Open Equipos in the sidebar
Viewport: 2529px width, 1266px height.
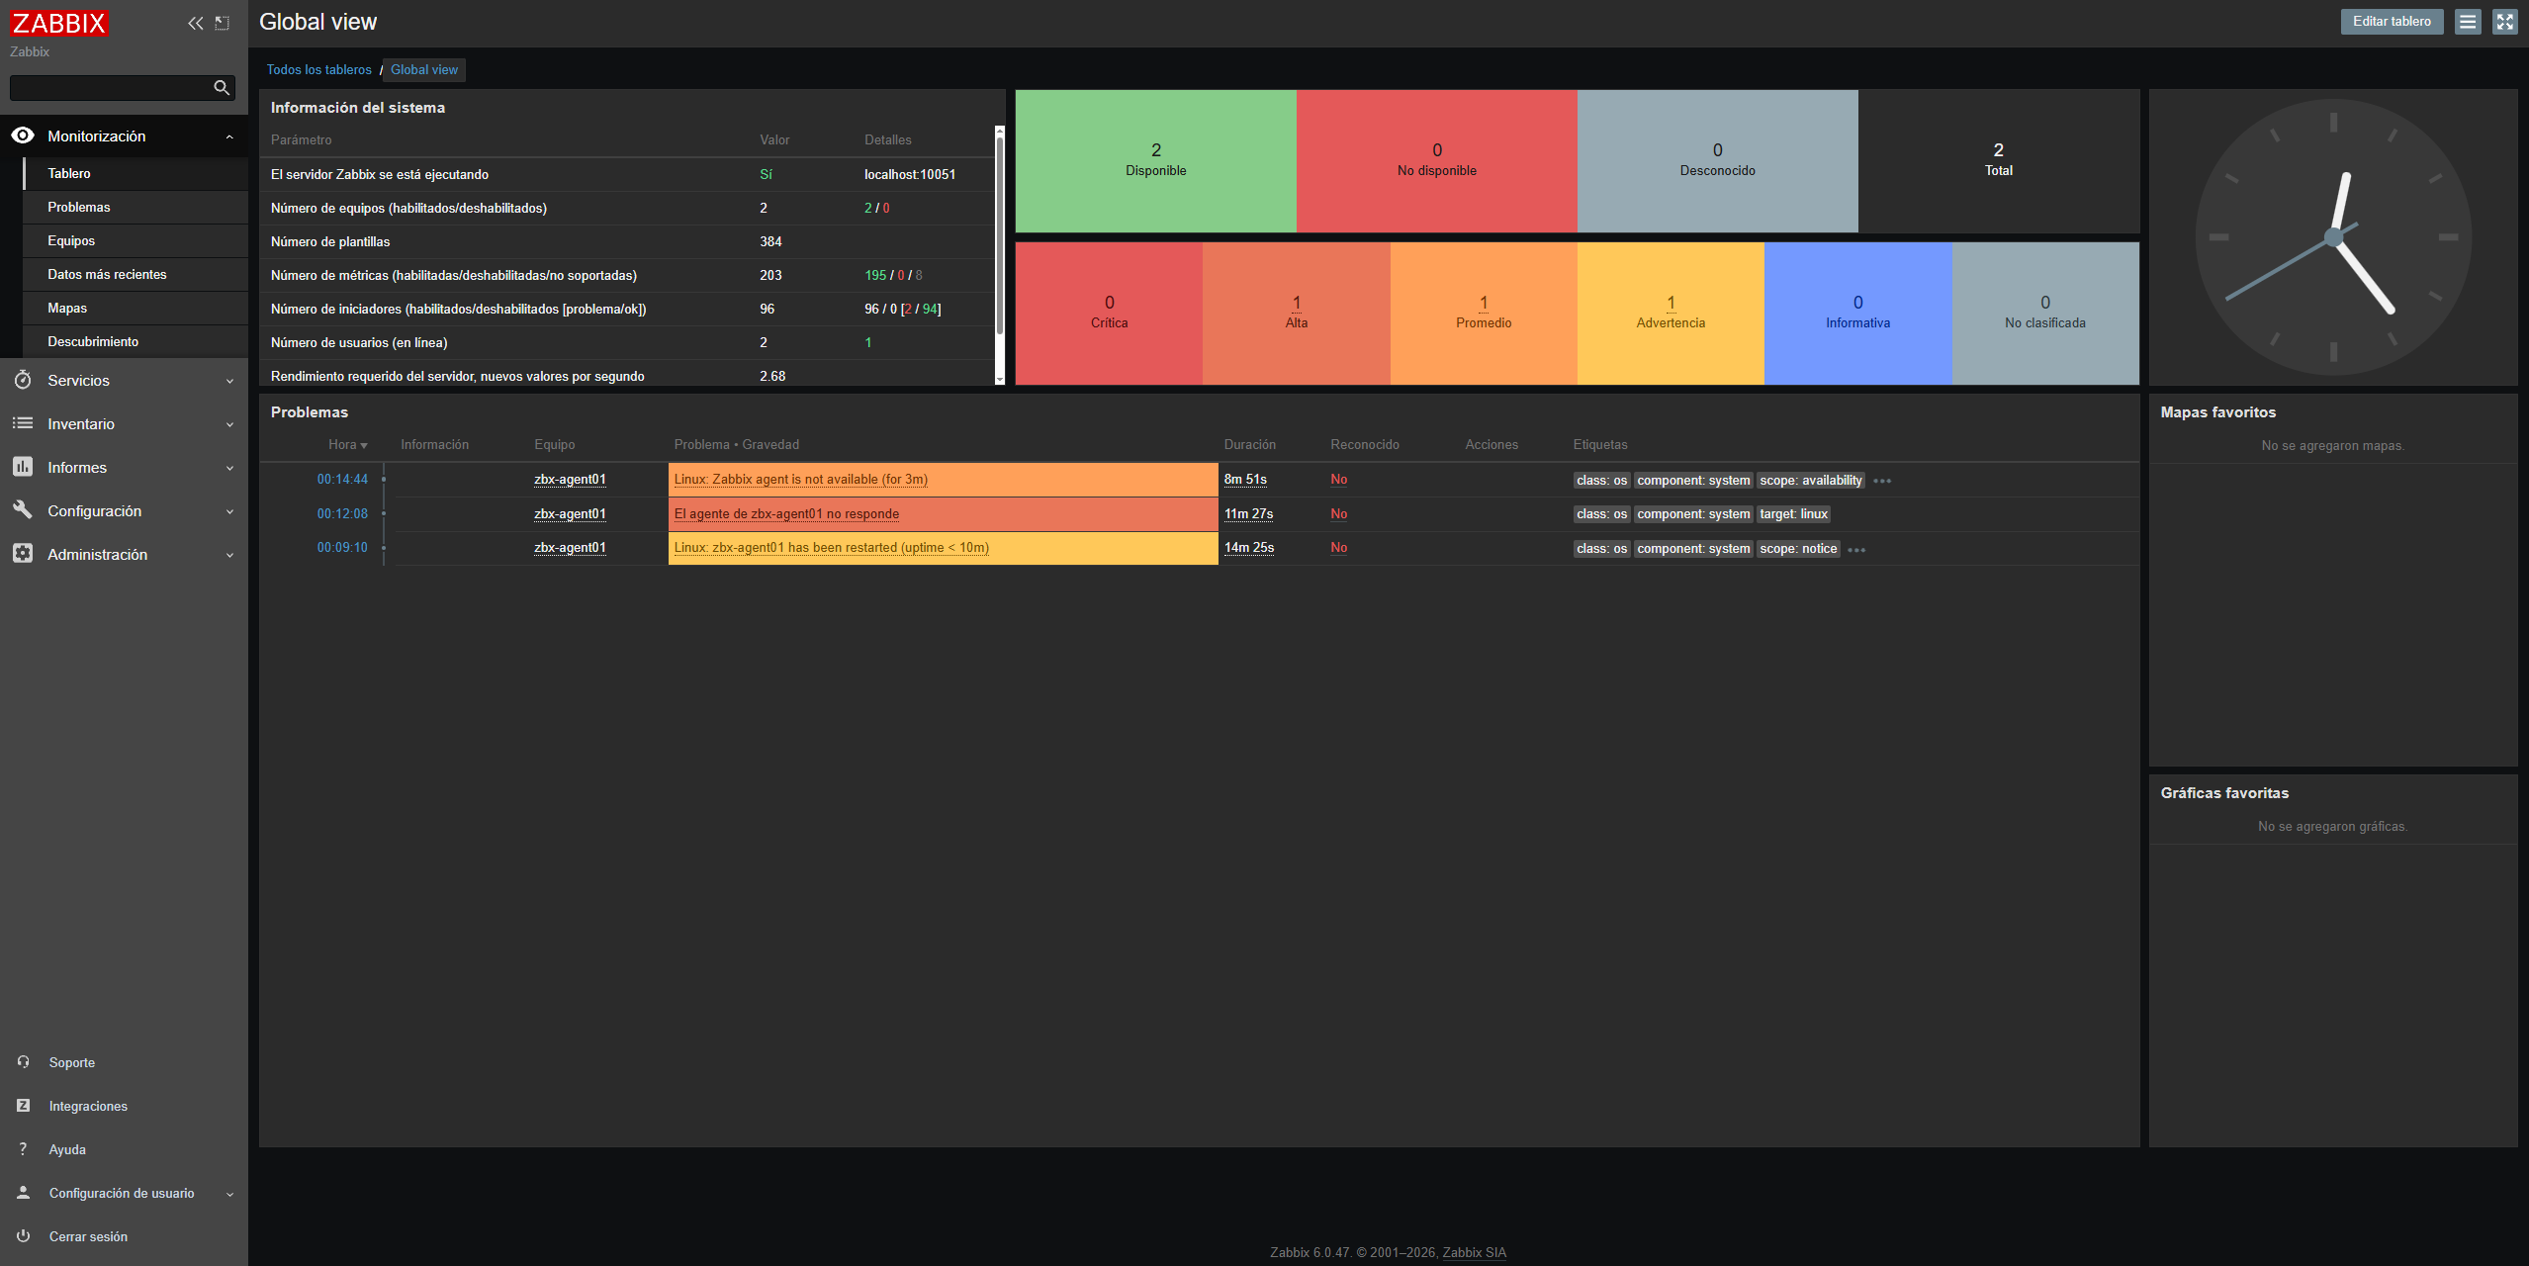(135, 240)
